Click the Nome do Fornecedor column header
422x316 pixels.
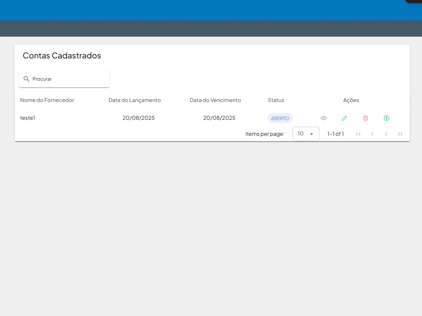tap(47, 100)
